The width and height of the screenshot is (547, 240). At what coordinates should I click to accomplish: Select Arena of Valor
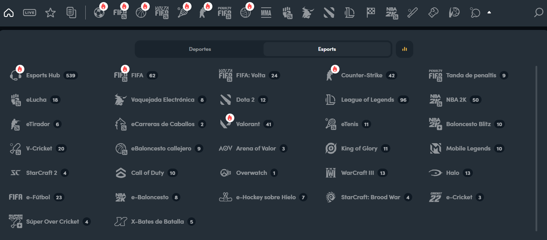253,148
